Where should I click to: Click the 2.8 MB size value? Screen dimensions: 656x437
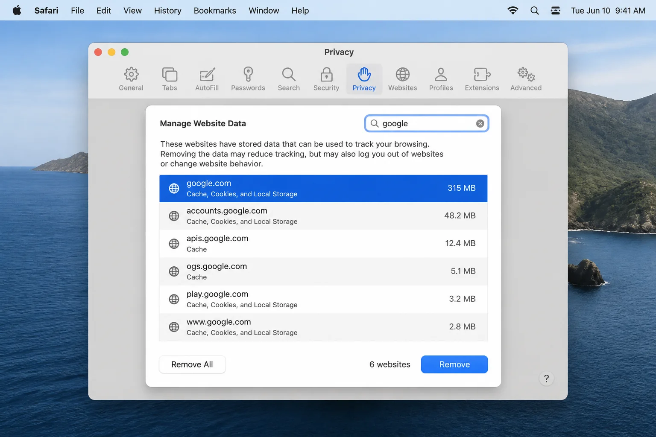462,326
